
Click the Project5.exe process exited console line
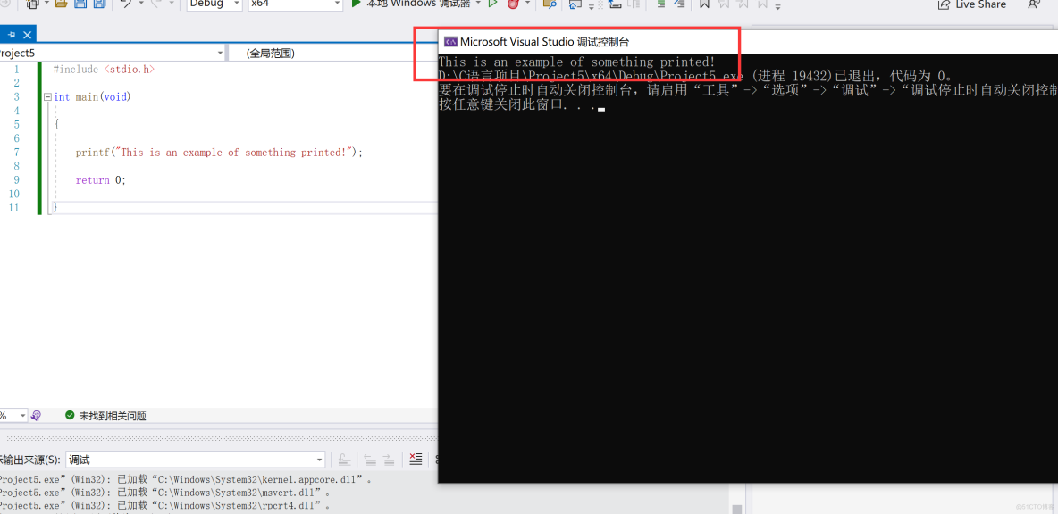coord(696,76)
